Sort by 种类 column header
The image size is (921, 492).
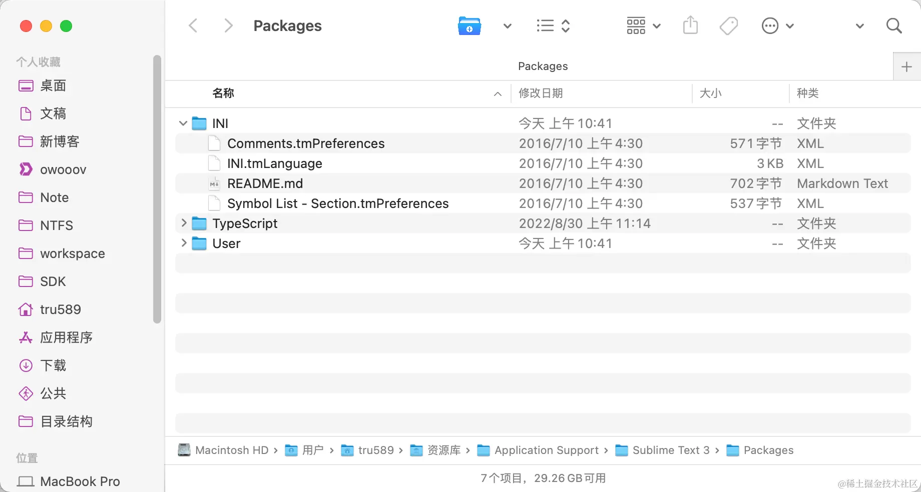(808, 93)
